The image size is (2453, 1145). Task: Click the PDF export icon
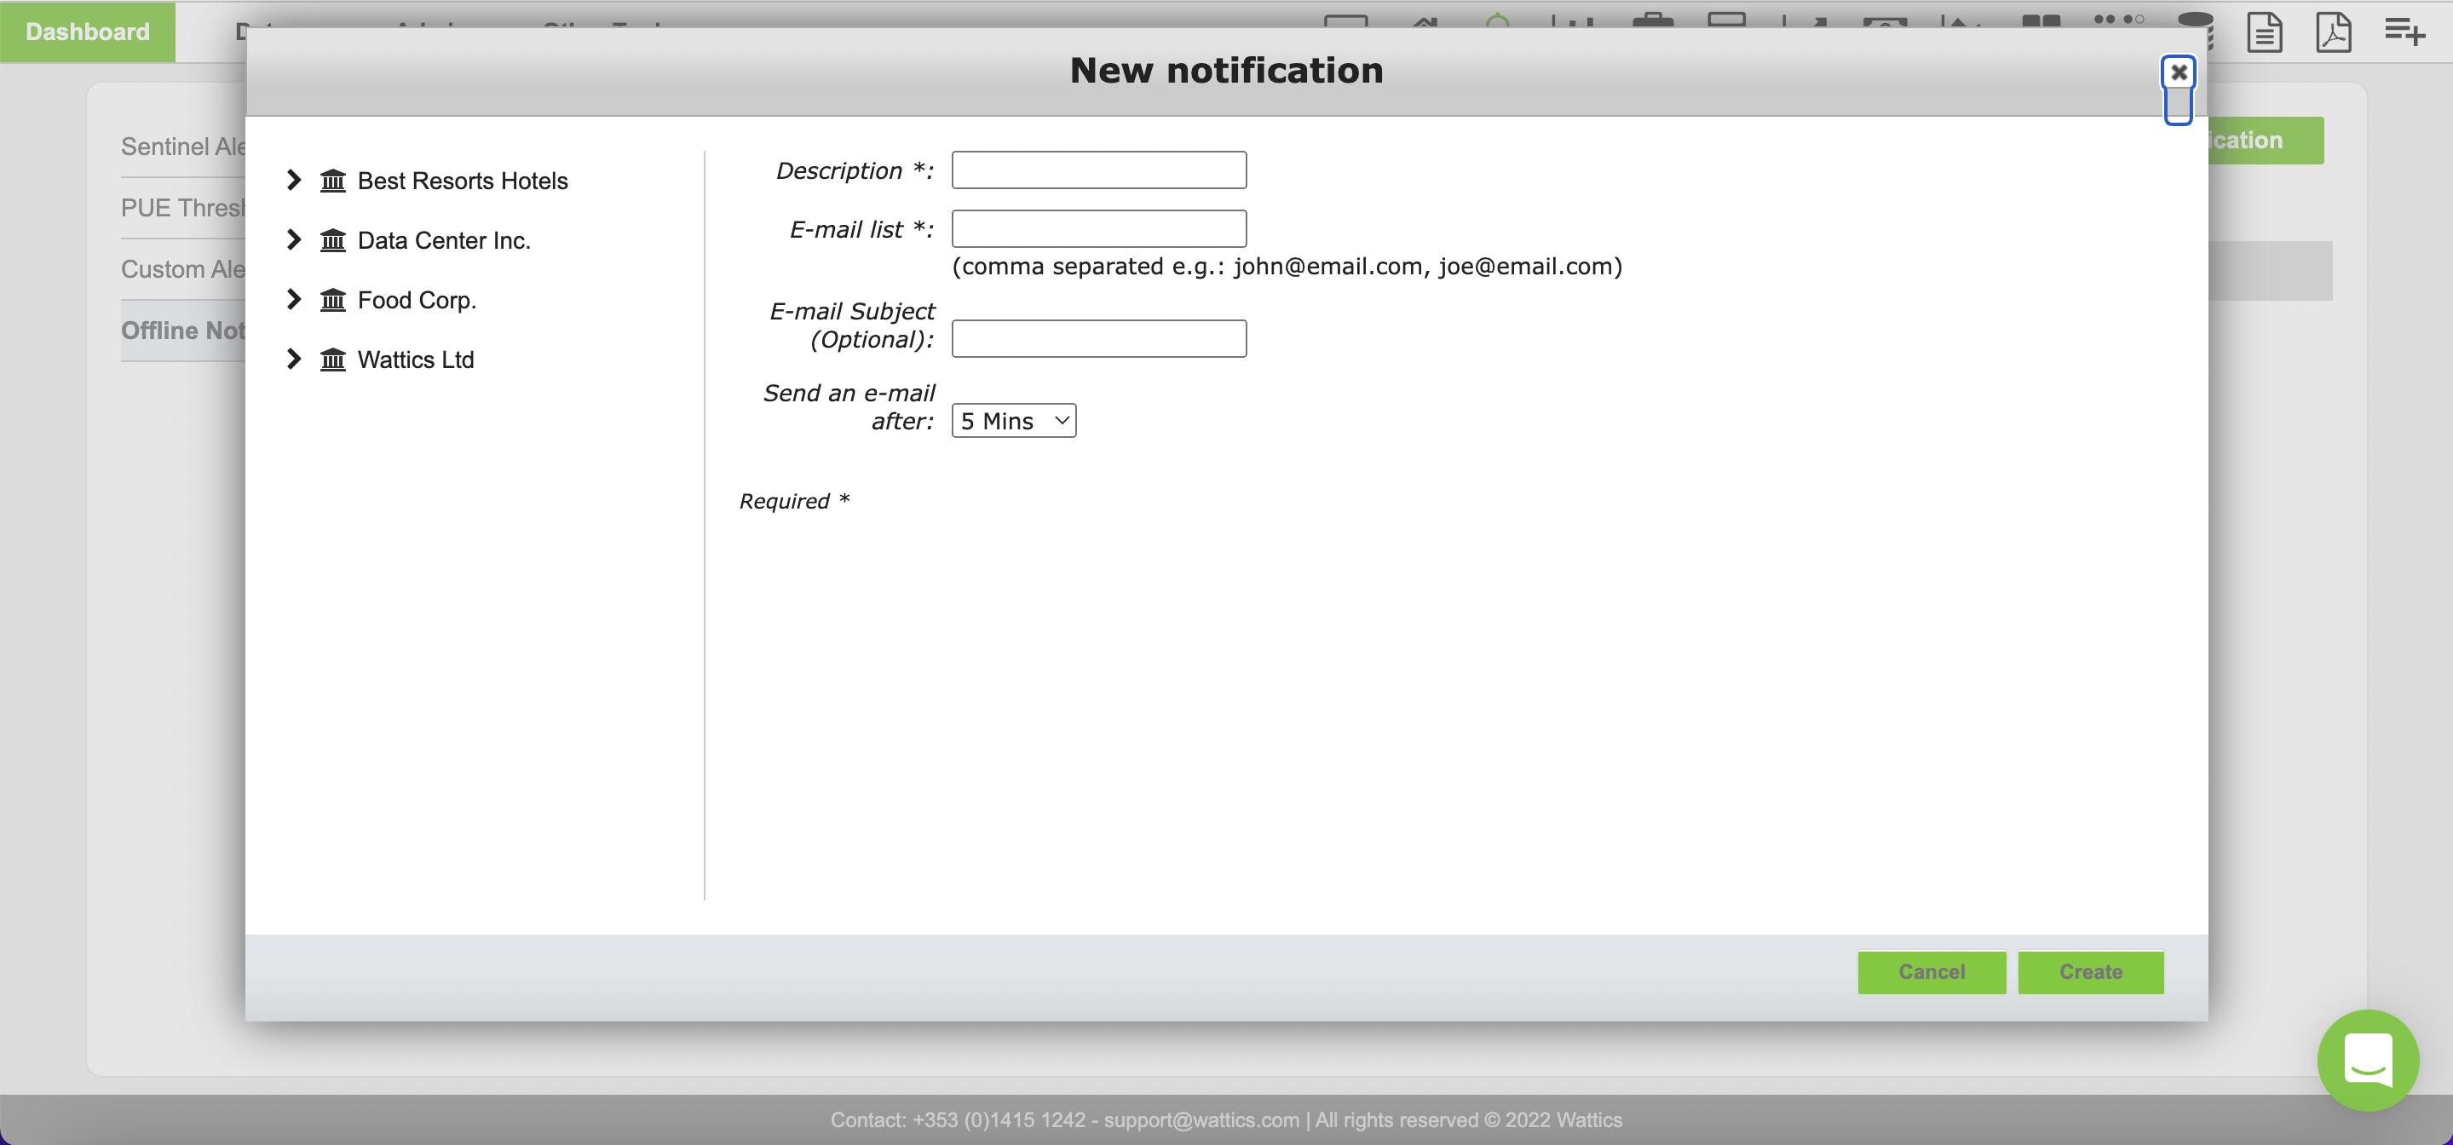(2333, 32)
